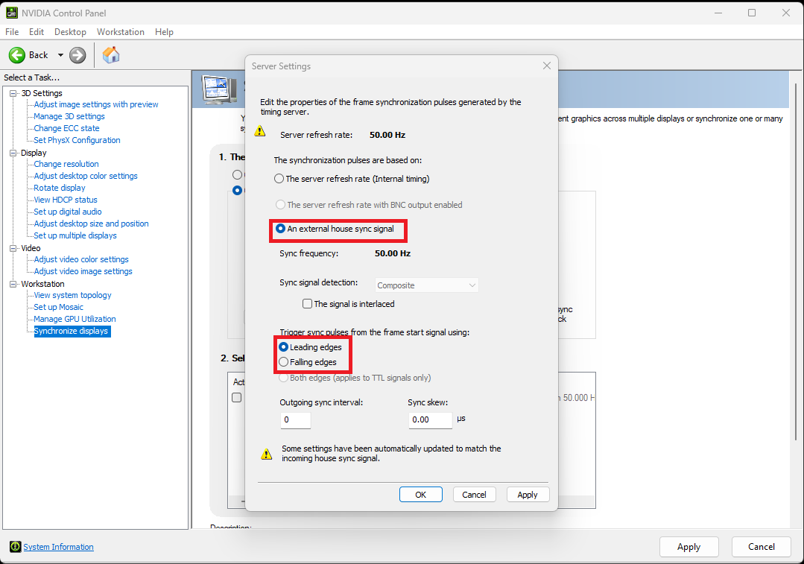
Task: Open the Edit menu
Action: tap(37, 32)
